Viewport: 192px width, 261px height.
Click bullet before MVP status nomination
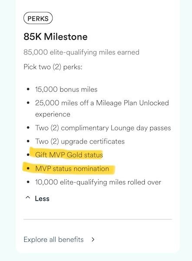pos(28,168)
